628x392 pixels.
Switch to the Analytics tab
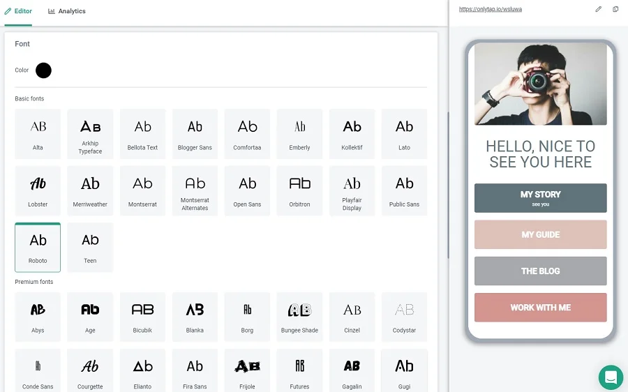click(x=67, y=11)
